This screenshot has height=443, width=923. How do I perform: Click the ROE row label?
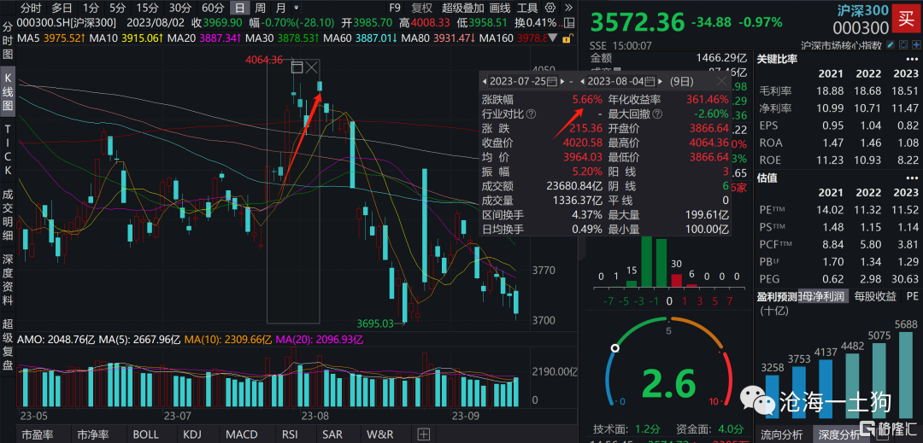click(769, 160)
